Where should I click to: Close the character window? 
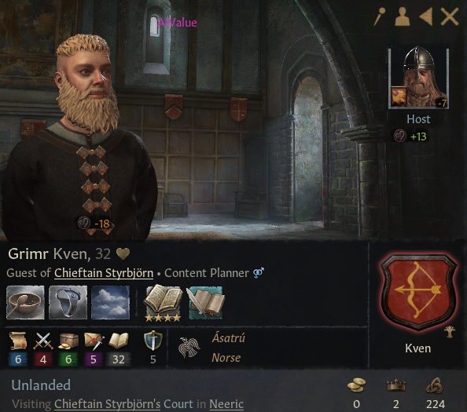click(450, 16)
